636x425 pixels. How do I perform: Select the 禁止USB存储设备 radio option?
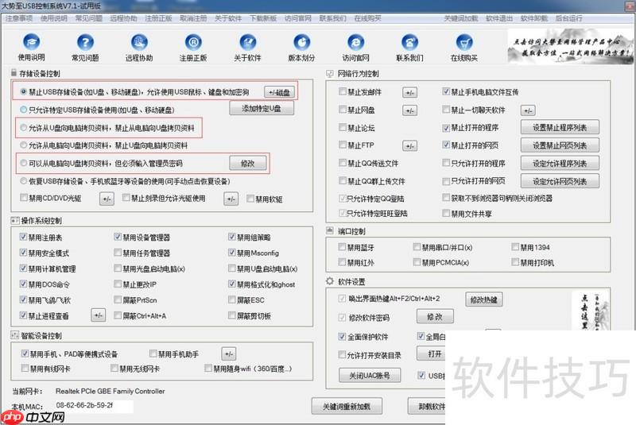[24, 92]
